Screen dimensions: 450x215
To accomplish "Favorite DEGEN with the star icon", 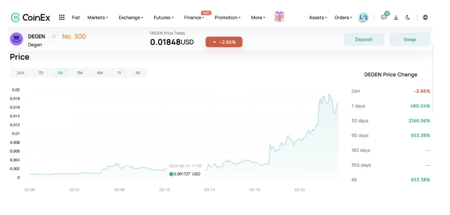I will (54, 36).
